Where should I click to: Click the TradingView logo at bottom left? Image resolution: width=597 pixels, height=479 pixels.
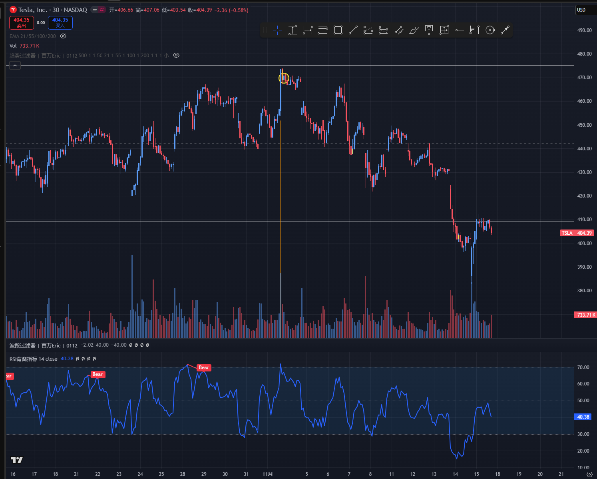tap(17, 460)
